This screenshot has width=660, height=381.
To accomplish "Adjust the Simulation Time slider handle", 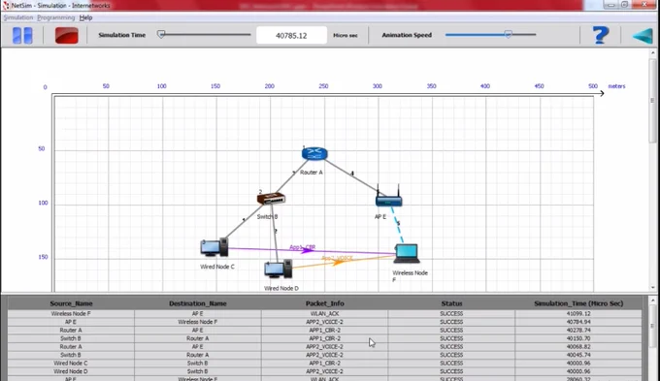I will pyautogui.click(x=161, y=35).
